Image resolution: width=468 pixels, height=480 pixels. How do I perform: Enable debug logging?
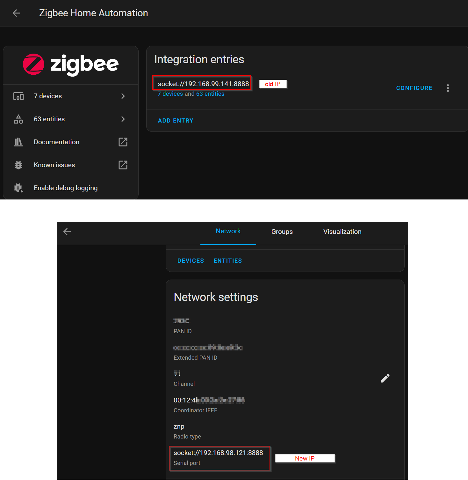[x=65, y=188]
